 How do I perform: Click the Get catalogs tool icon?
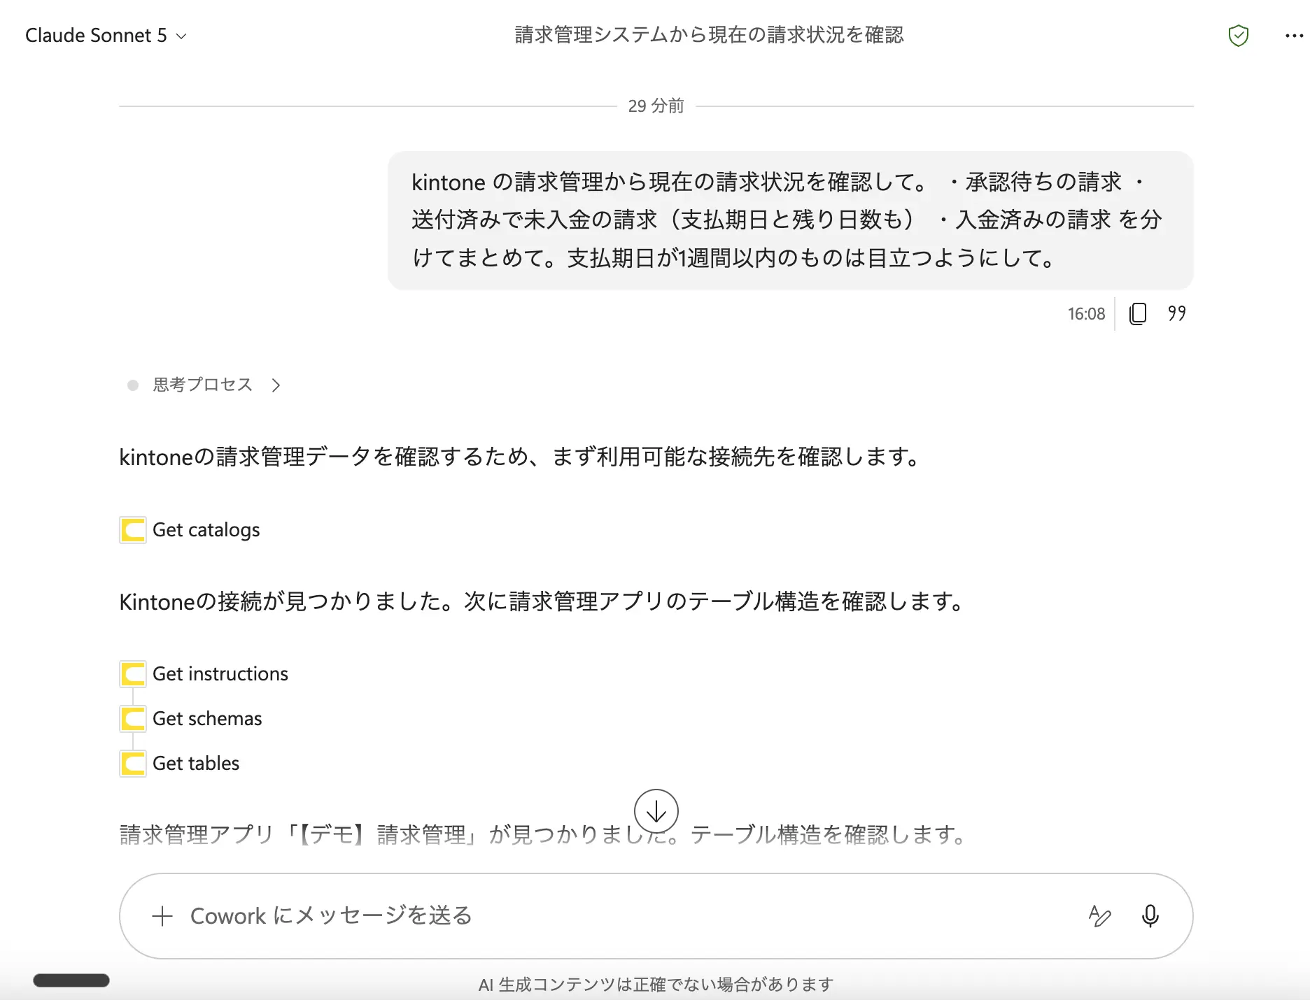[133, 530]
